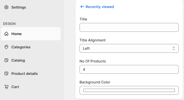Click the Background Color label
The image size is (184, 100).
tap(95, 82)
